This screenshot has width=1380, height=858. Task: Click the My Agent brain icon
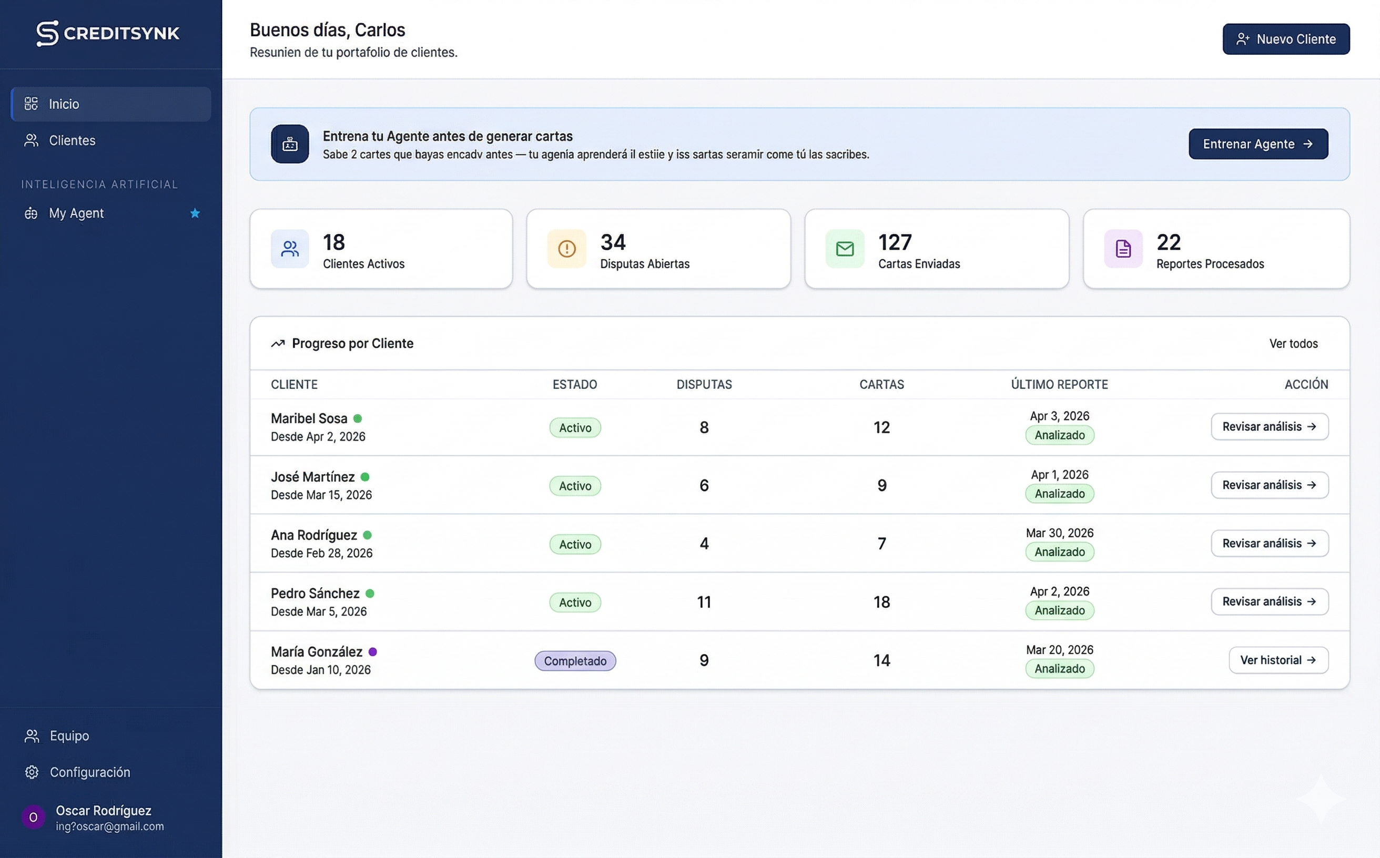pyautogui.click(x=31, y=213)
